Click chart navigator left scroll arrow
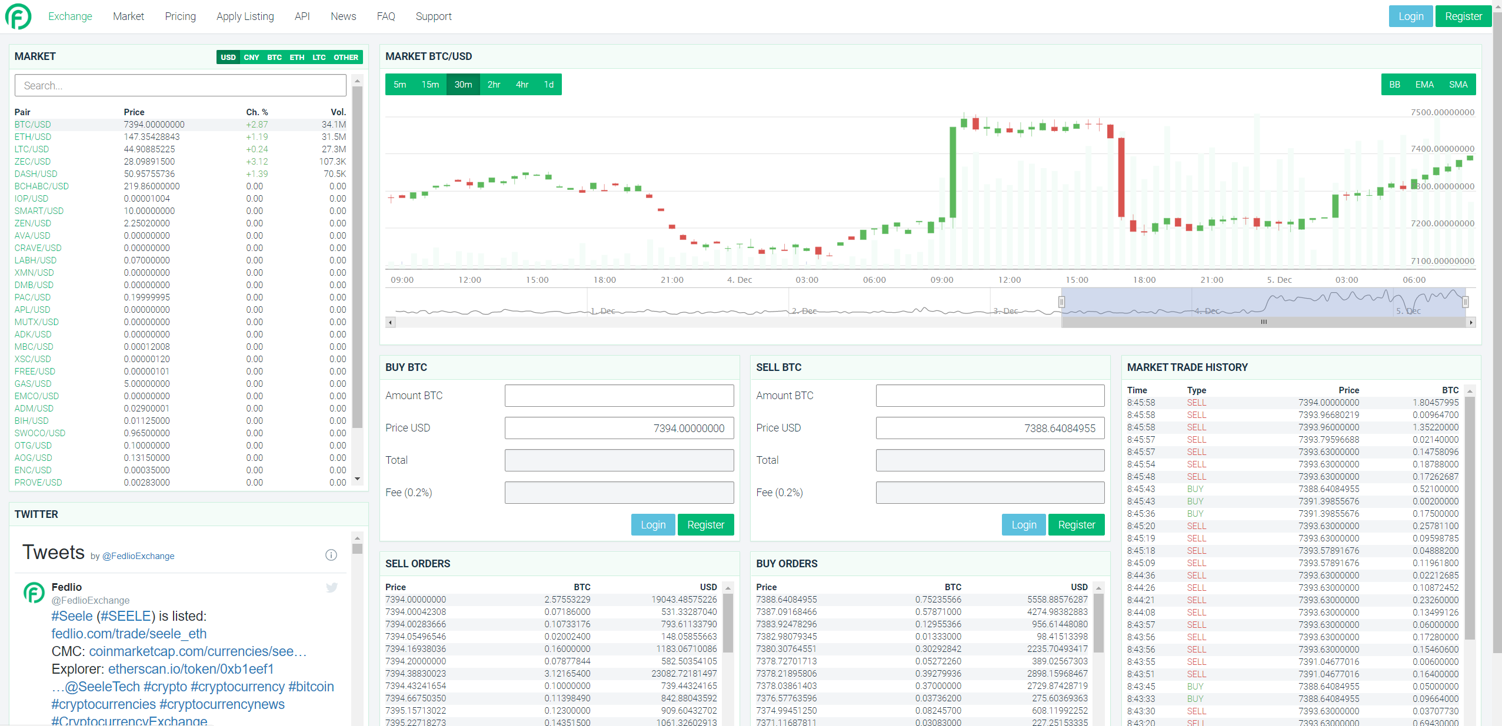 pos(390,322)
